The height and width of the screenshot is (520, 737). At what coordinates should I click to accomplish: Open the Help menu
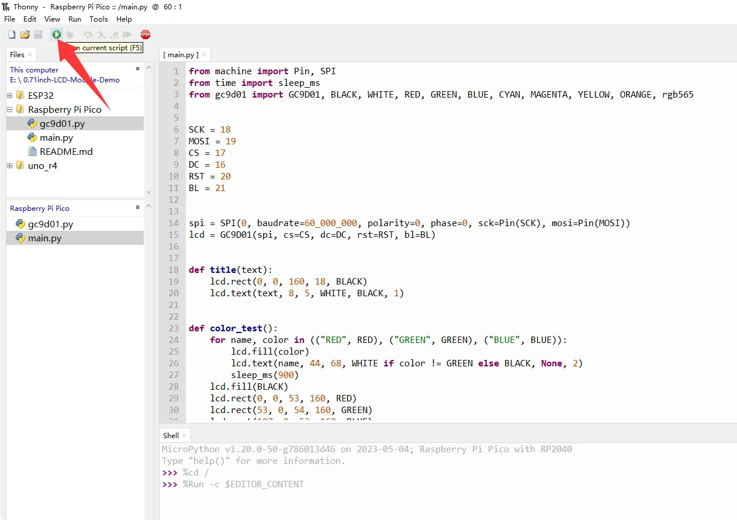(x=124, y=19)
